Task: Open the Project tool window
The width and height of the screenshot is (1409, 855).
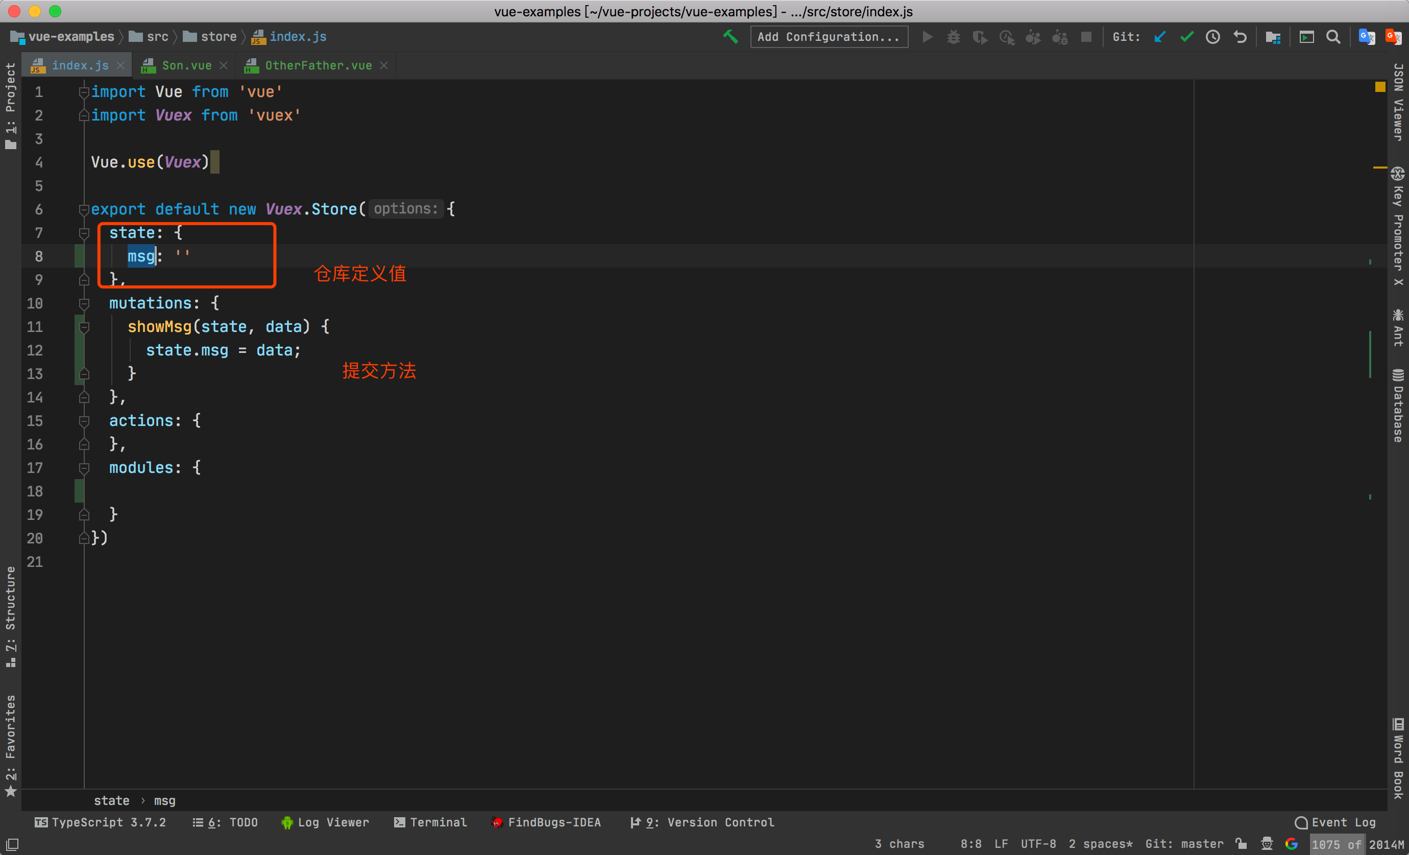Action: click(x=10, y=106)
